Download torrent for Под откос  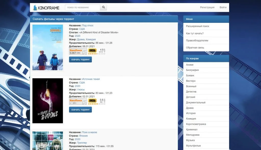click(80, 59)
